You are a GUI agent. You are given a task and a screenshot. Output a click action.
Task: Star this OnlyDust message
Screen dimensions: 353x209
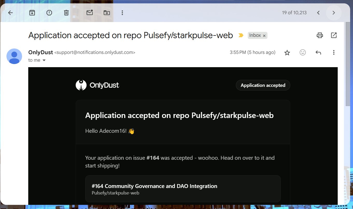[287, 53]
